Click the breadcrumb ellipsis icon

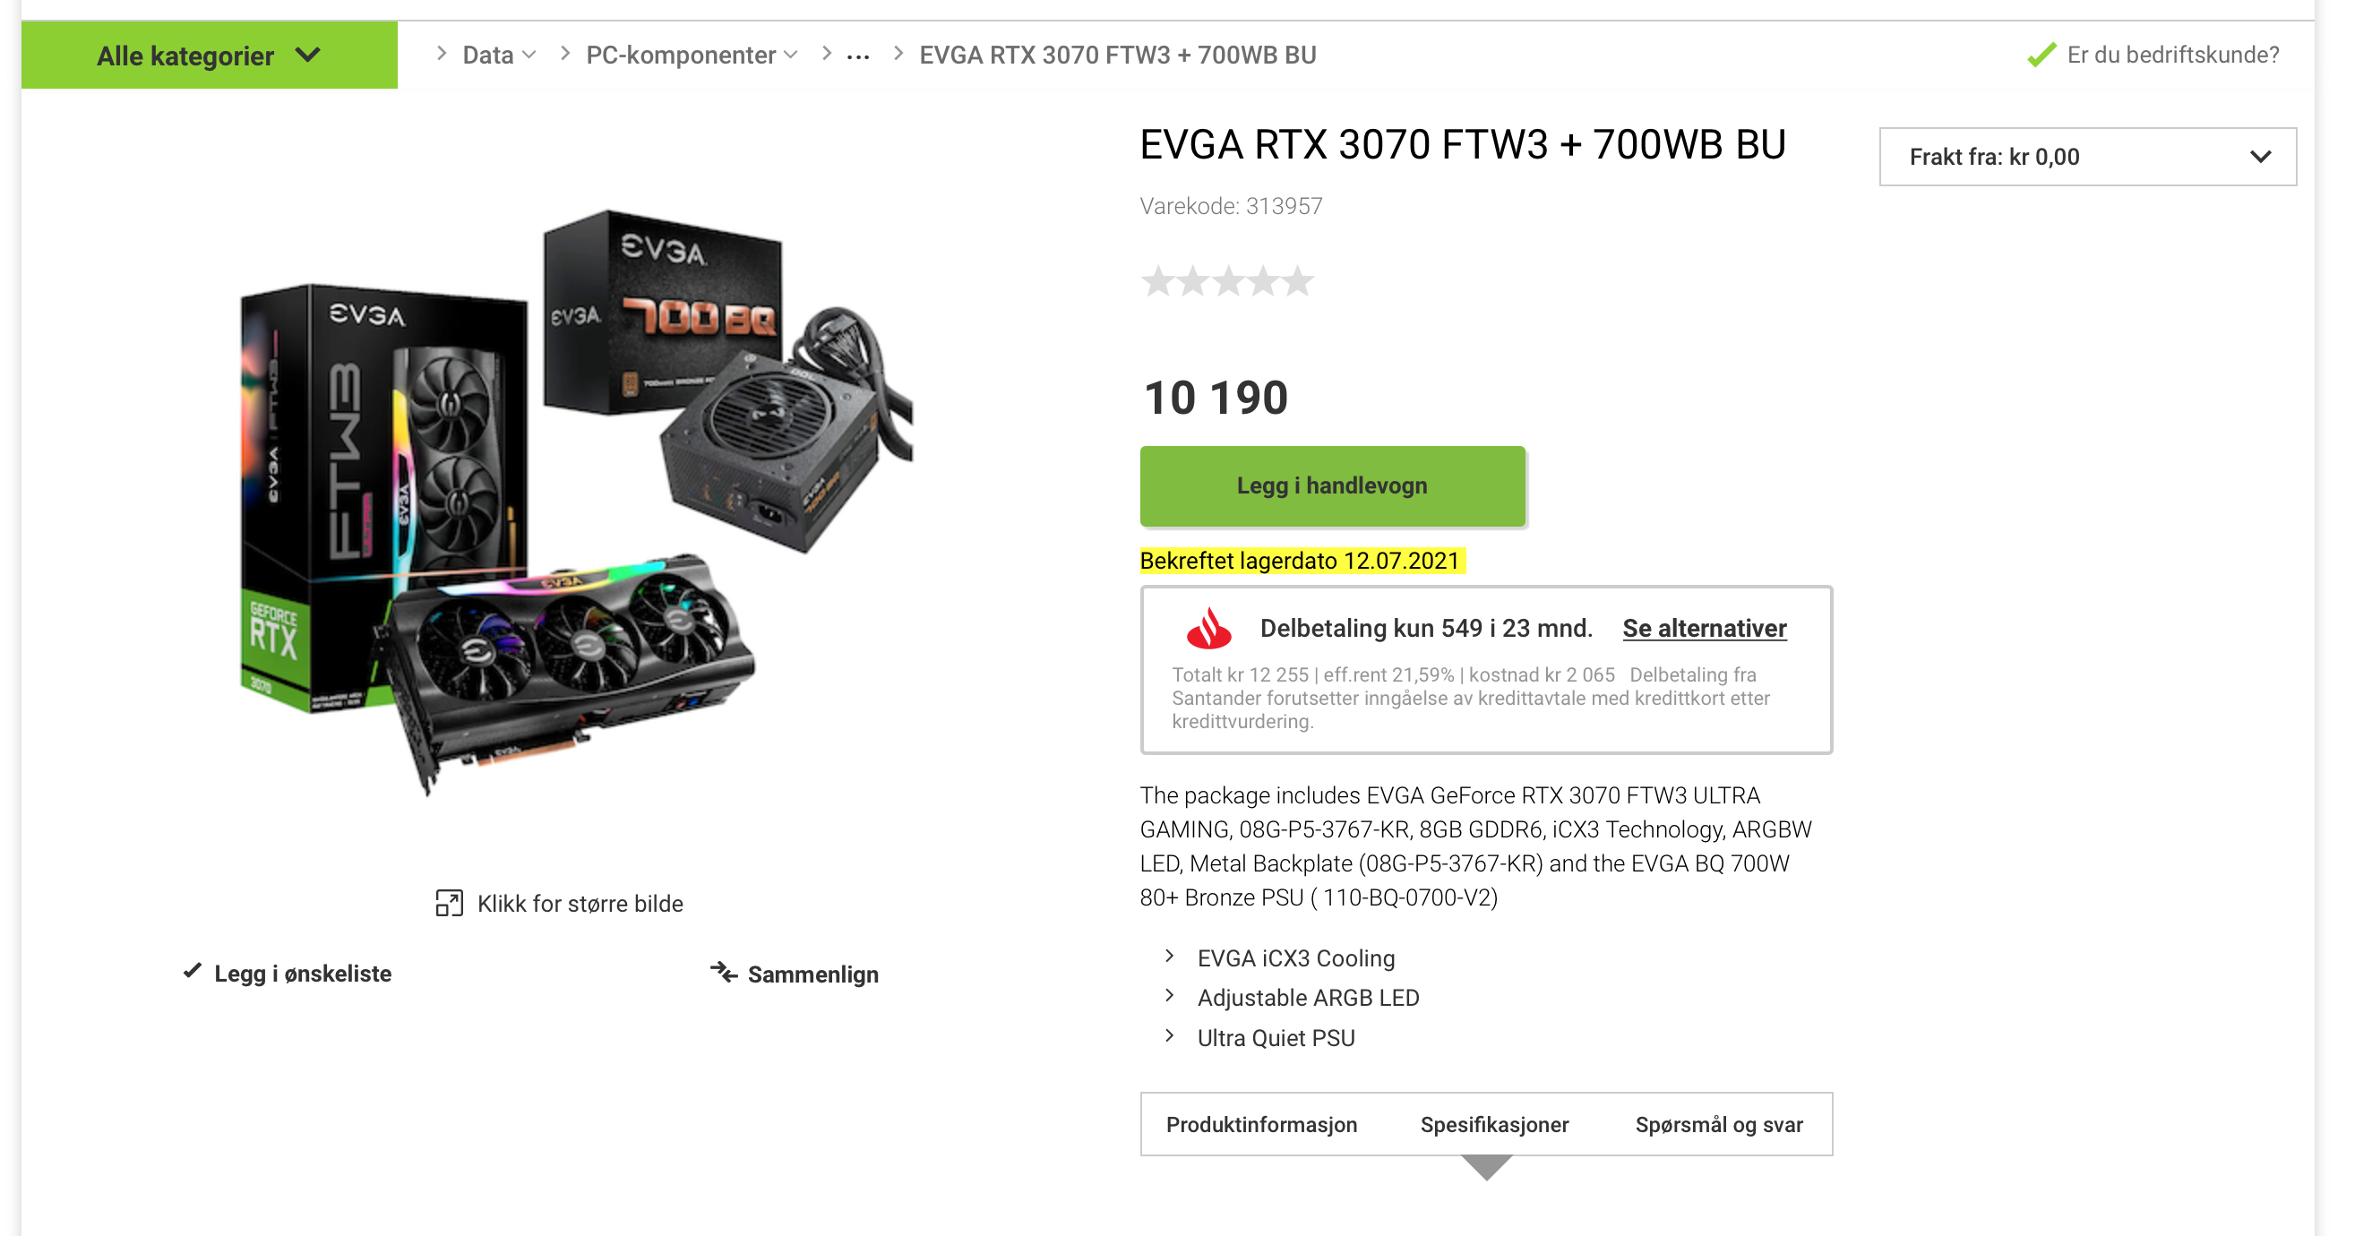[x=857, y=56]
